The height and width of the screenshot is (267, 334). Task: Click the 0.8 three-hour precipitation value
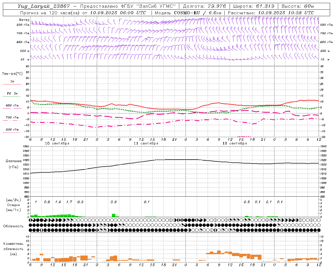tap(47, 202)
